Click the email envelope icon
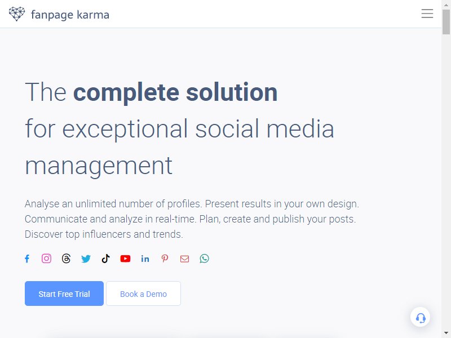This screenshot has width=451, height=338. (185, 259)
